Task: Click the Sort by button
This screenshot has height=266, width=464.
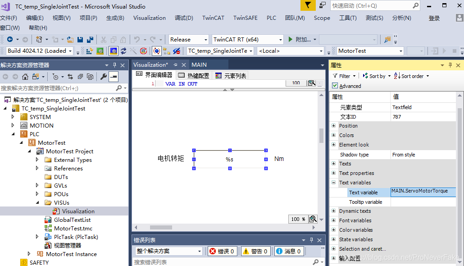Action: pyautogui.click(x=377, y=76)
